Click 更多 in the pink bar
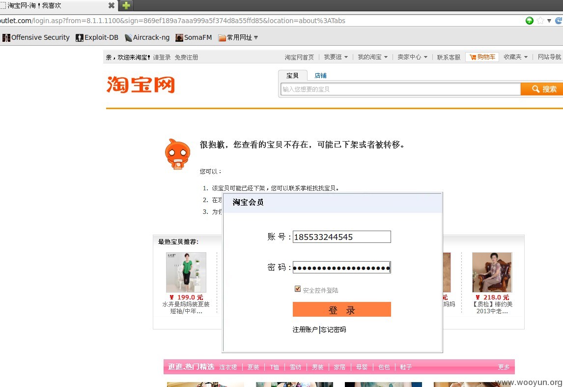Viewport: 563px width, 387px height. point(504,367)
